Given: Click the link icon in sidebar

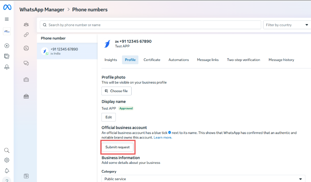Looking at the screenshot, I should [x=26, y=35].
